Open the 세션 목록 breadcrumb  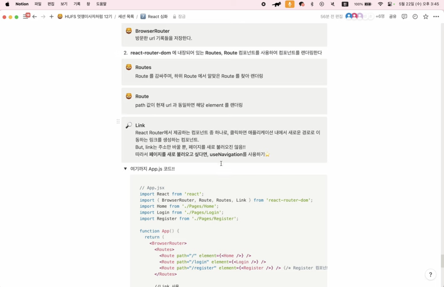pos(126,16)
